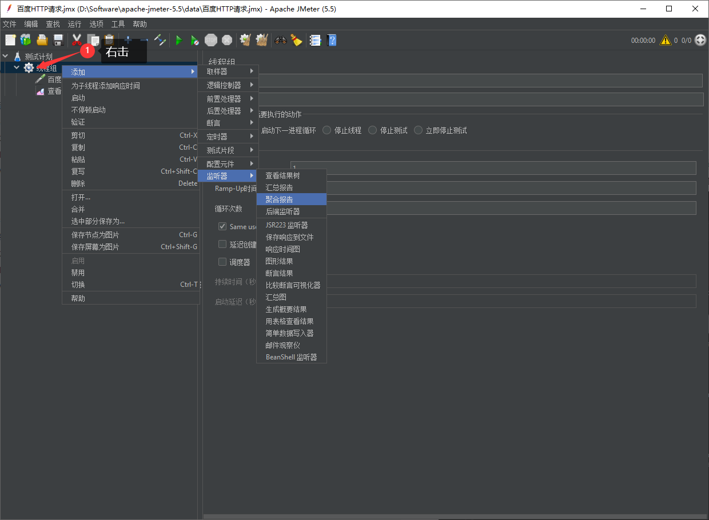The image size is (709, 520).
Task: Click the yellow warning triangle log icon
Action: tap(666, 40)
